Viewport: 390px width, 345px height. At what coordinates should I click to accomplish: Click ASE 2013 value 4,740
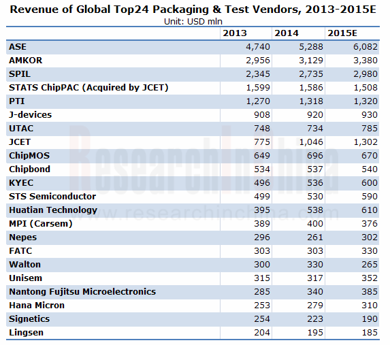coord(258,47)
